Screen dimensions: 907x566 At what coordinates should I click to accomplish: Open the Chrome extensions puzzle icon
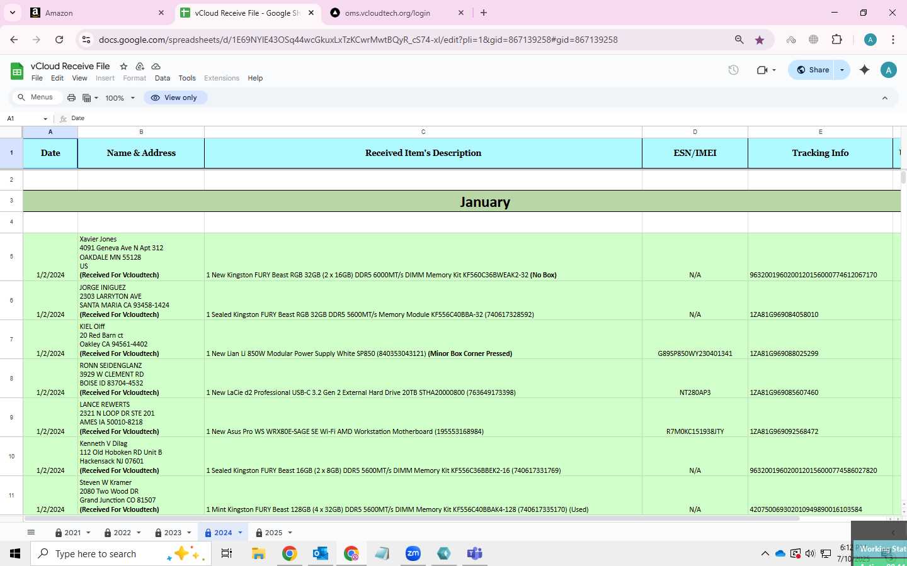point(836,40)
